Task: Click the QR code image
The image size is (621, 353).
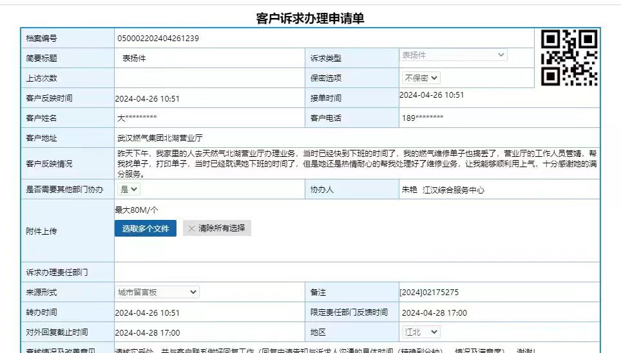Action: click(569, 58)
